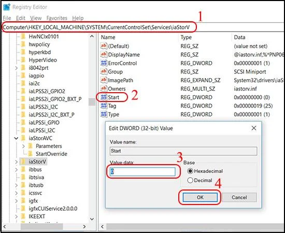Viewport: 285px width, 233px height.
Task: Click the iai2c folder icon
Action: [23, 83]
